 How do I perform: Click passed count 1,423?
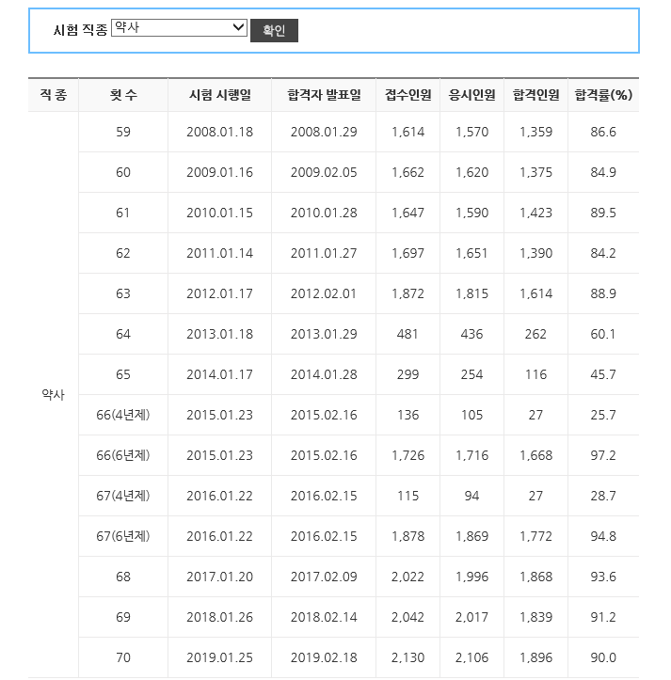pos(536,213)
